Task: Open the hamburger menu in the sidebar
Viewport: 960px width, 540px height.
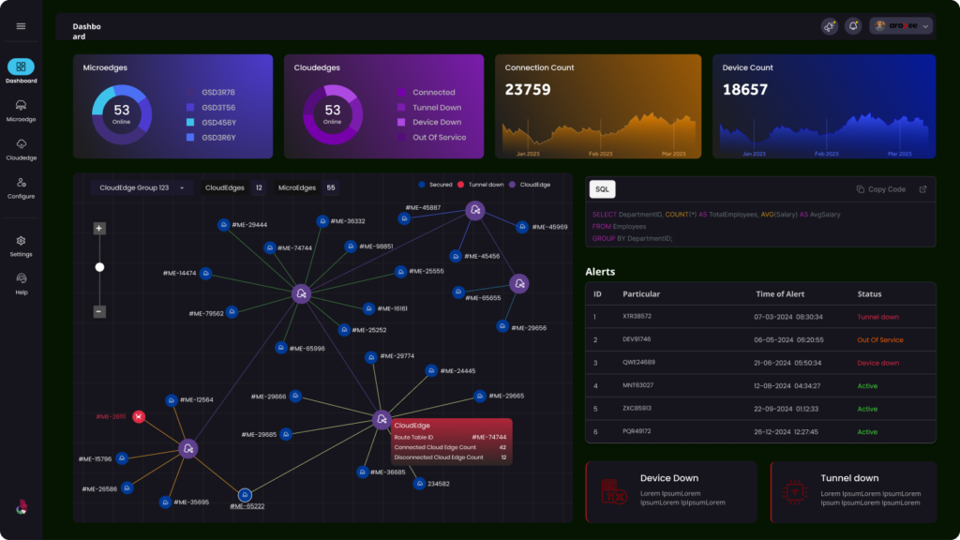Action: click(x=21, y=26)
